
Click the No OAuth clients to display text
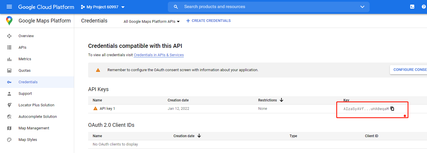pyautogui.click(x=115, y=144)
